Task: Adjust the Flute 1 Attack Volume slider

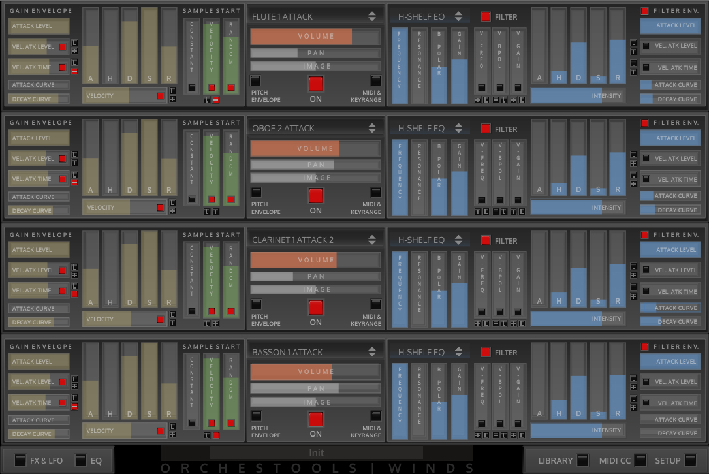Action: tap(315, 36)
